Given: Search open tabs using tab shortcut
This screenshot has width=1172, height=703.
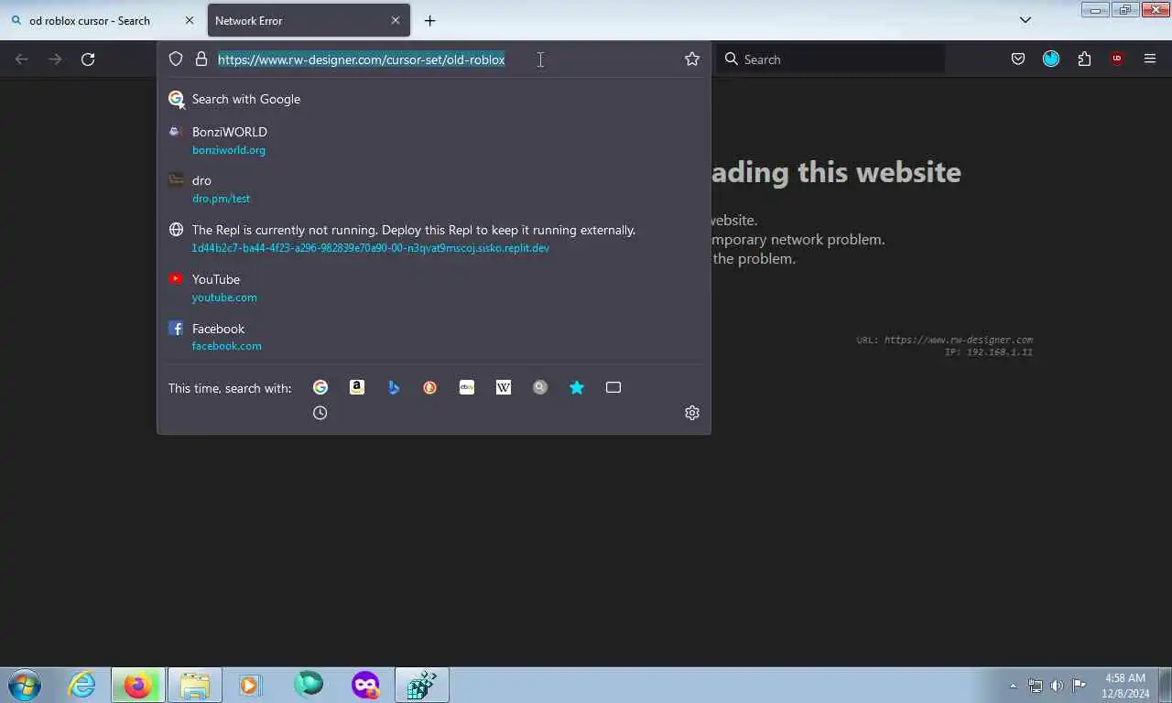Looking at the screenshot, I should point(613,388).
